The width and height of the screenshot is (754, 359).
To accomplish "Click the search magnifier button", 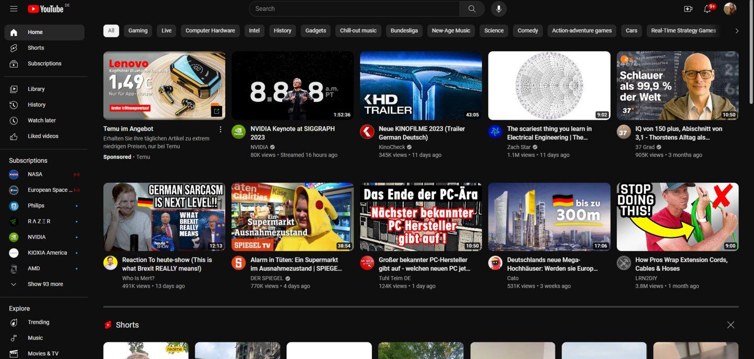I will coord(472,9).
